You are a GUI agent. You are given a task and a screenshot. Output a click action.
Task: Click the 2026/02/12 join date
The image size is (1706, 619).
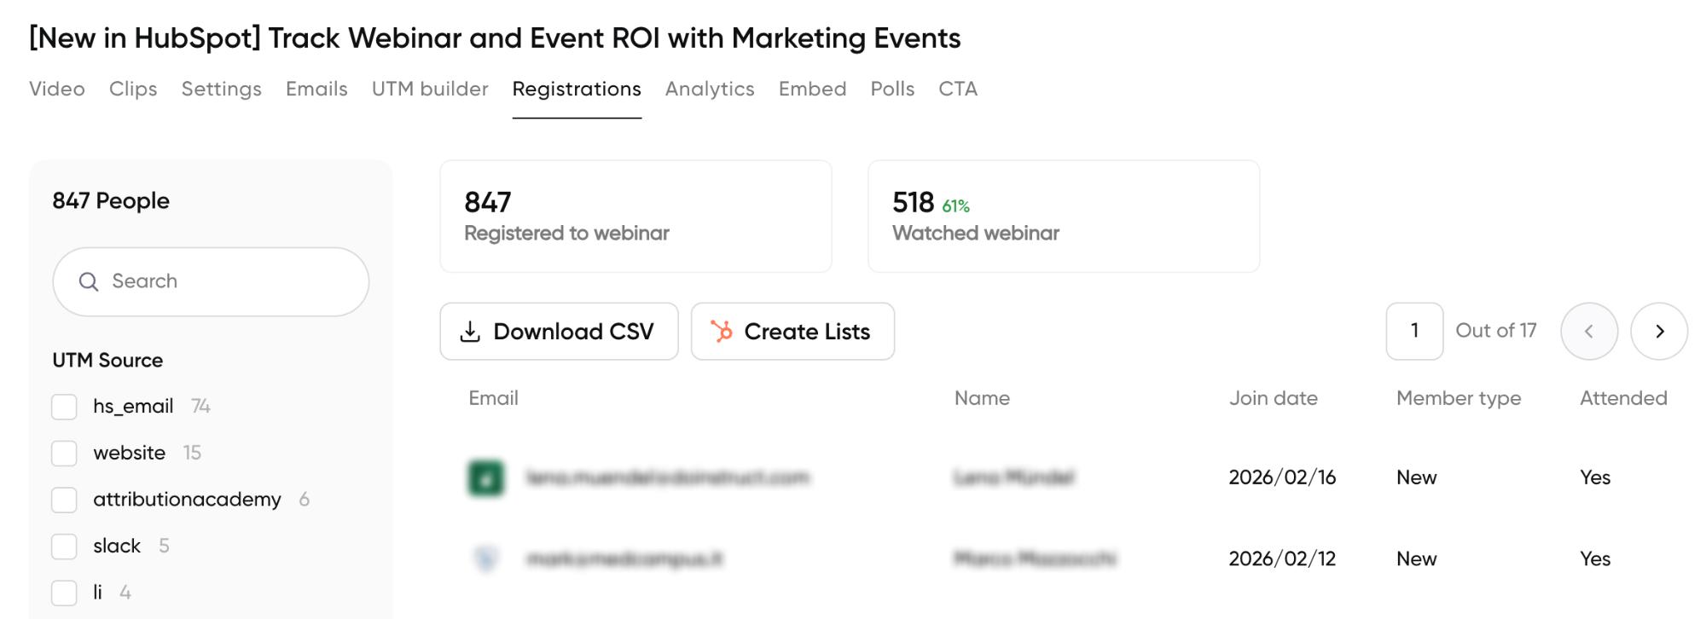1282,558
